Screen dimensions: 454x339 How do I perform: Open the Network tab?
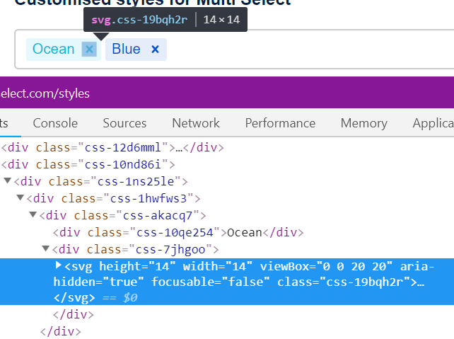(196, 123)
